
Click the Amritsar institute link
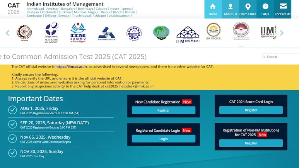pyautogui.click(x=53, y=8)
